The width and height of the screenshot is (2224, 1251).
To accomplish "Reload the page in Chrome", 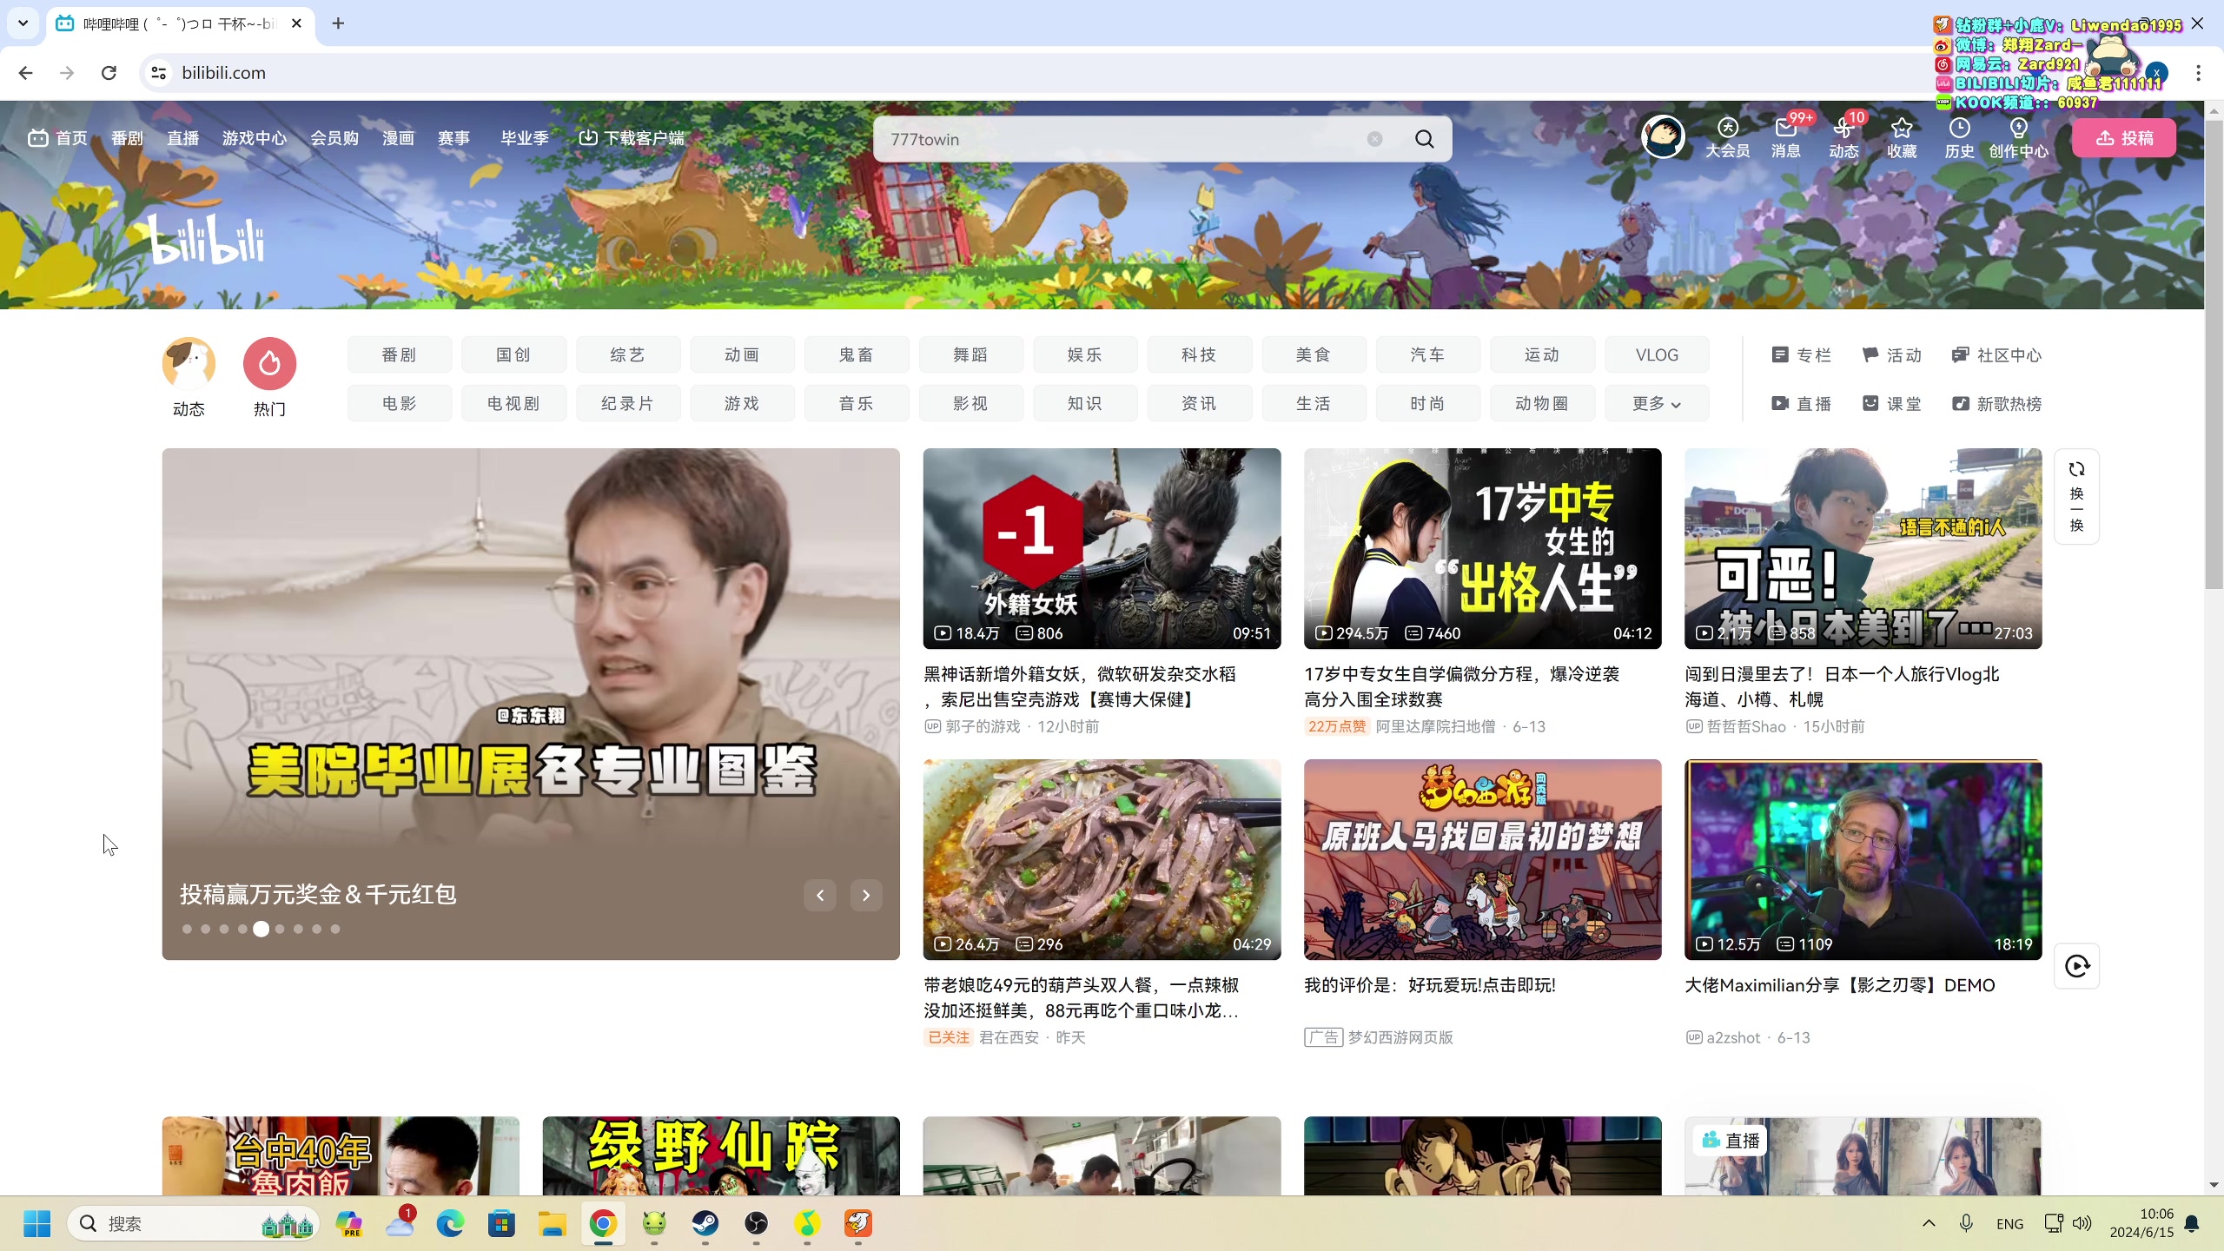I will (x=109, y=73).
